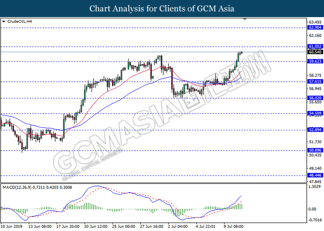The image size is (324, 231).
Task: Click the 48.446 price level label
Action: tap(314, 176)
